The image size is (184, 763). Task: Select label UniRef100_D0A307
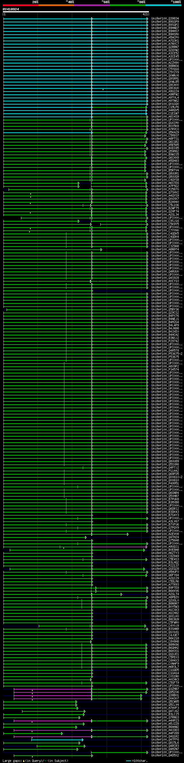point(165,698)
